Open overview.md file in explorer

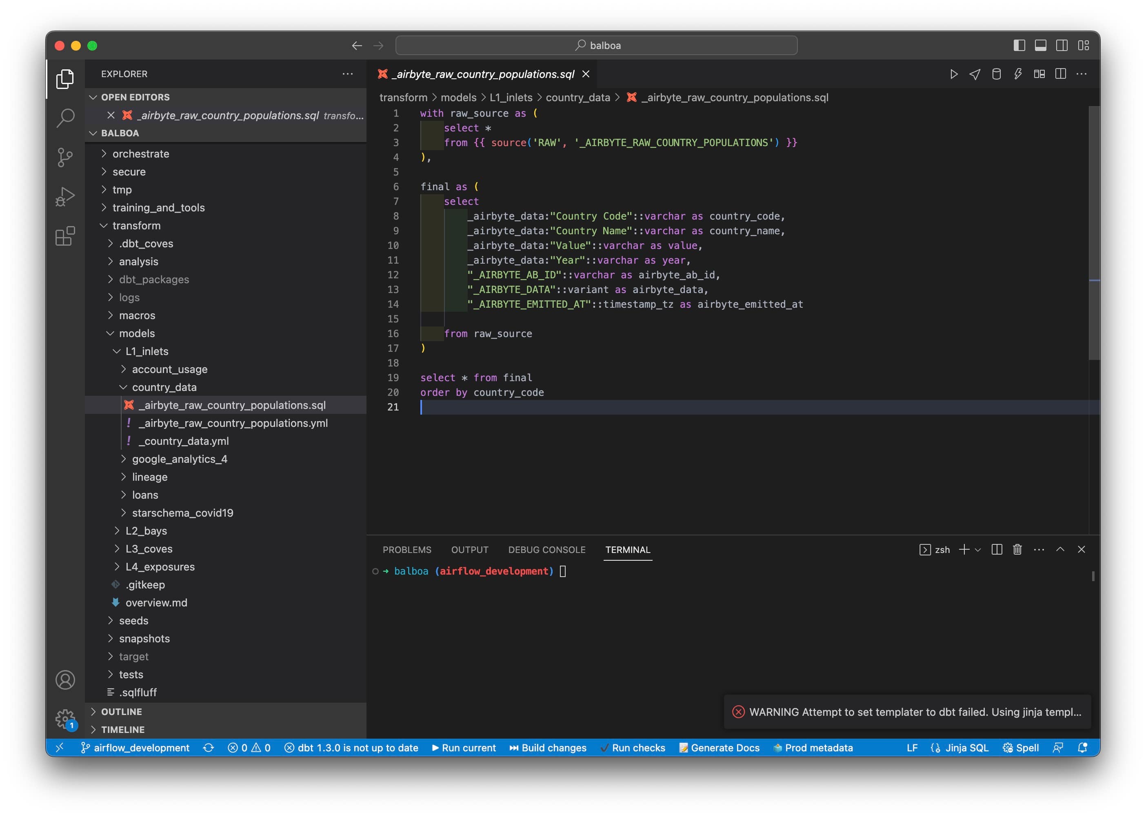click(226, 603)
